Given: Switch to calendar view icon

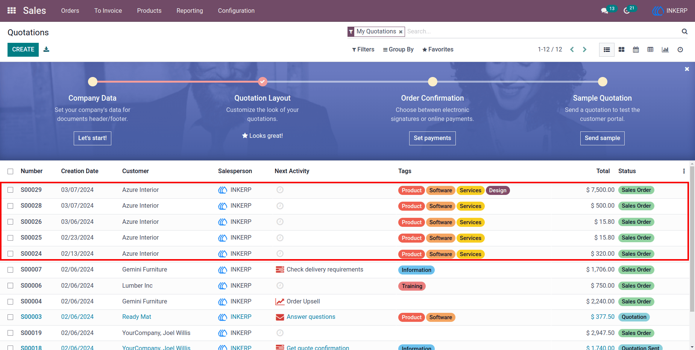Looking at the screenshot, I should pos(636,50).
